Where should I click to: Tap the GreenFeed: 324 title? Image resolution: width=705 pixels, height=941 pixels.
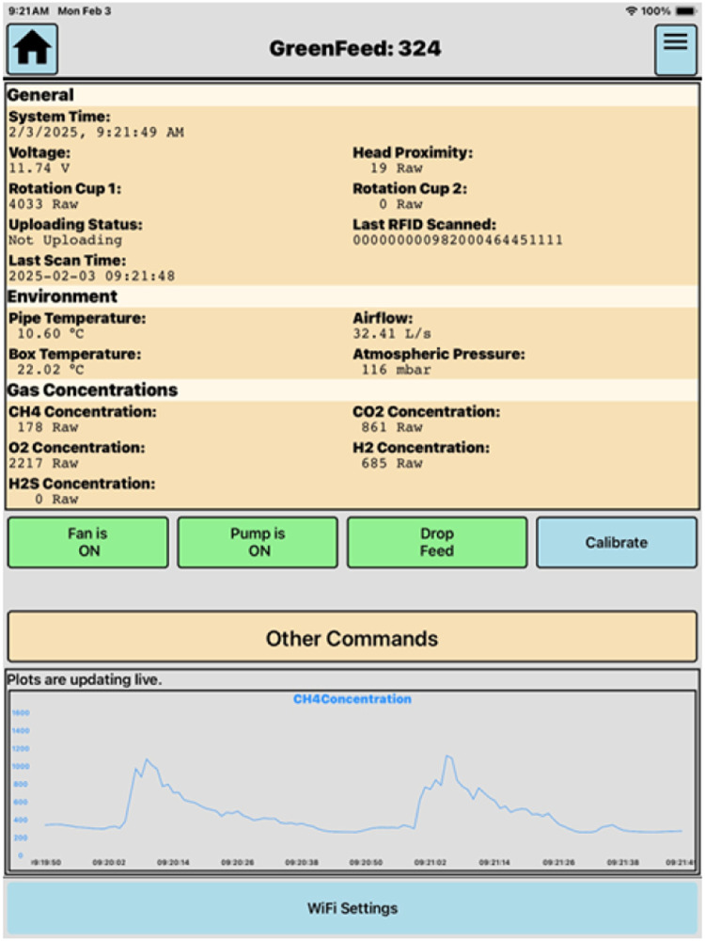[x=355, y=49]
